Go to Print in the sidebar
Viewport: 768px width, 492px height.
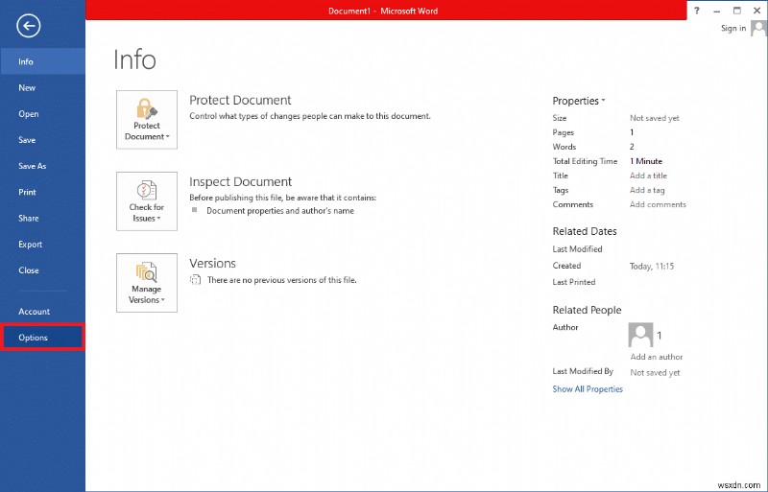[x=27, y=192]
